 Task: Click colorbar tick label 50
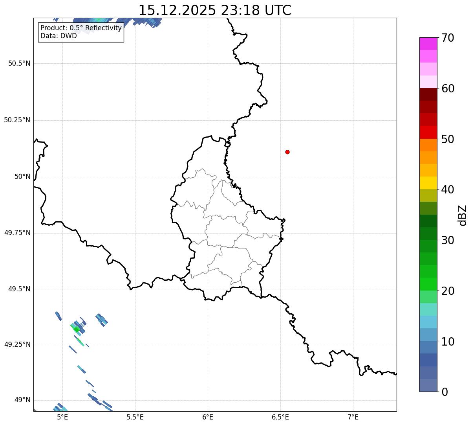(447, 139)
